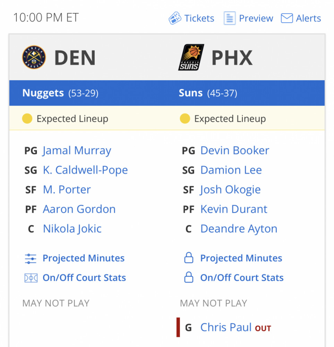Click the Preview document icon
Viewport: 334px width, 347px height.
[x=229, y=18]
